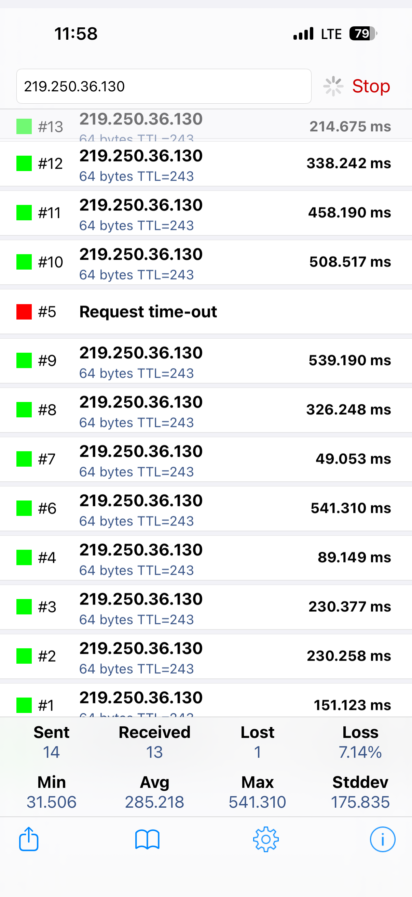Tap the green status square for ping #12

[x=24, y=163]
